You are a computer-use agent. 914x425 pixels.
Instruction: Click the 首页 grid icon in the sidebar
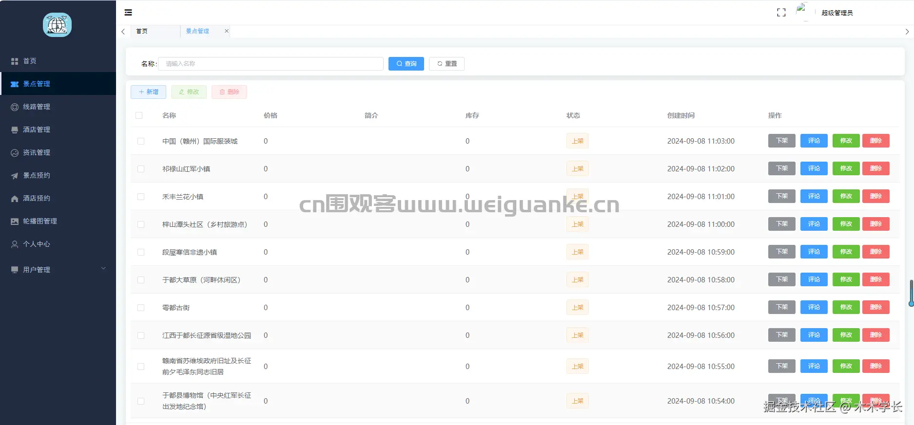tap(15, 61)
